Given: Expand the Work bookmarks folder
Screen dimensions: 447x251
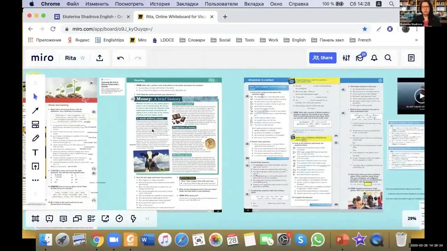Looking at the screenshot, I should coord(269,40).
